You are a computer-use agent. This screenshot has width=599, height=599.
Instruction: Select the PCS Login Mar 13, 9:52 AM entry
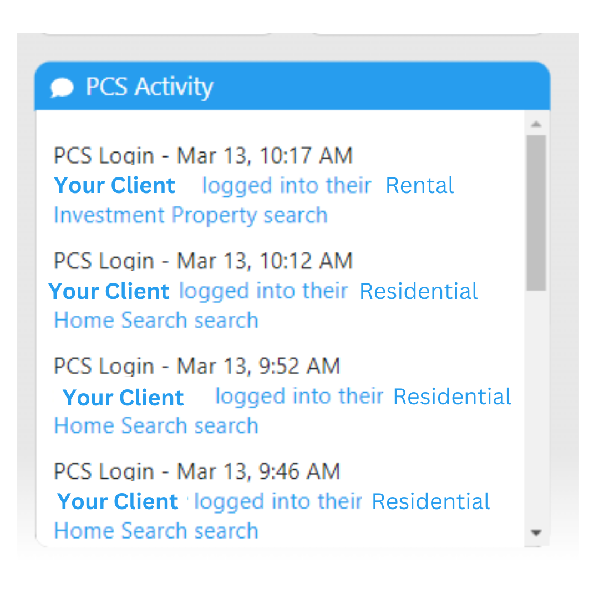tap(197, 366)
